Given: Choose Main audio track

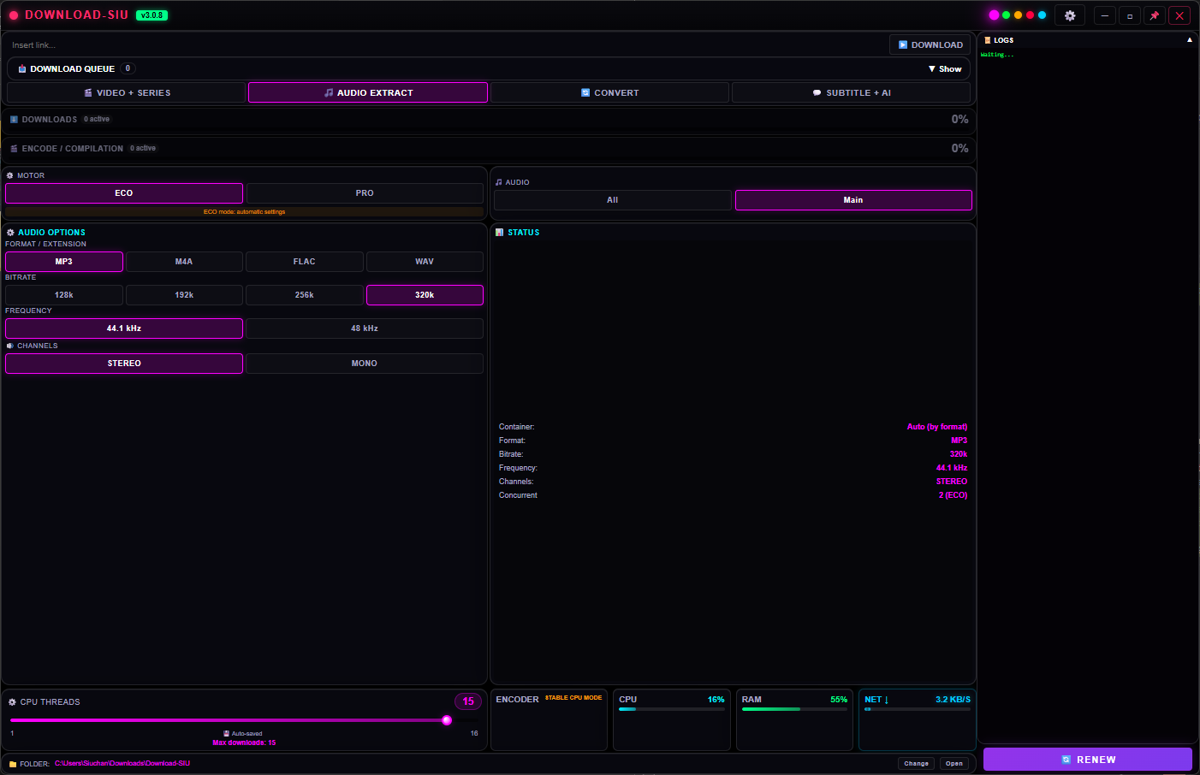Looking at the screenshot, I should pyautogui.click(x=853, y=200).
